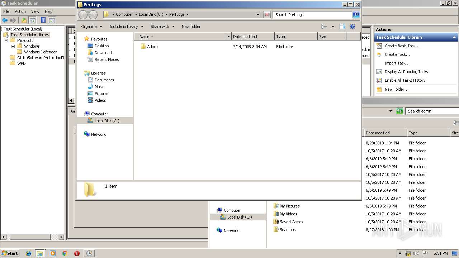Click the Back button in PerfLogs window
This screenshot has height=258, width=459.
[83, 15]
